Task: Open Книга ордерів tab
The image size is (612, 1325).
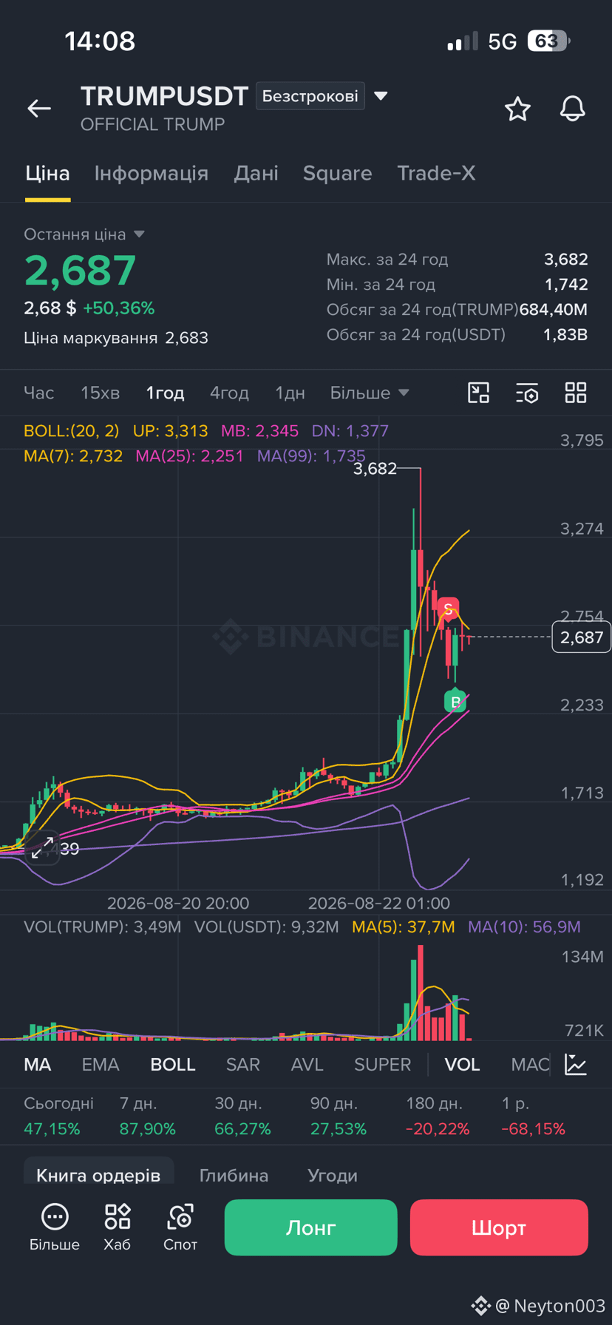Action: pyautogui.click(x=98, y=1175)
